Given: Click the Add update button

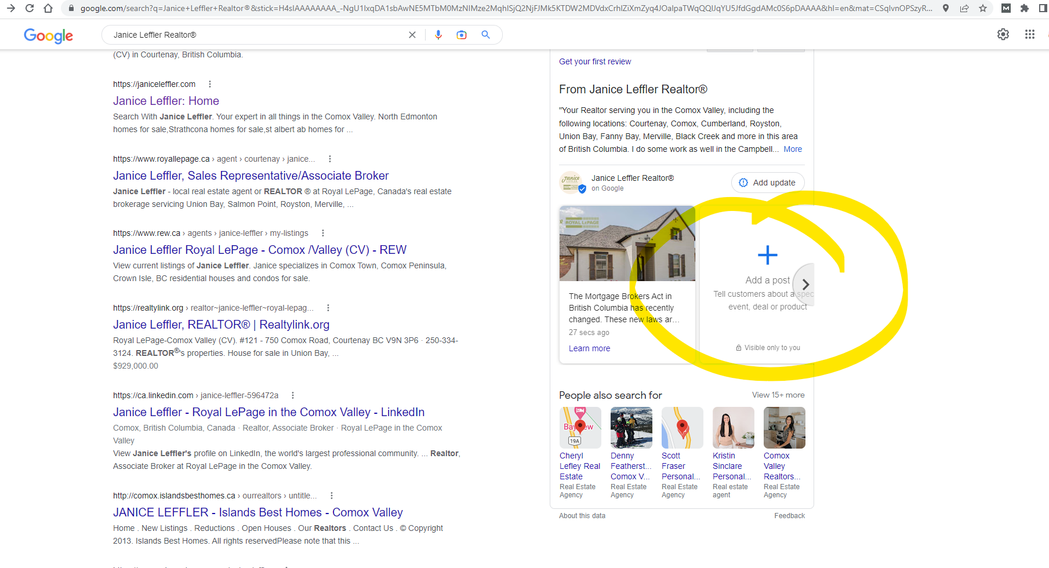Looking at the screenshot, I should 767,182.
